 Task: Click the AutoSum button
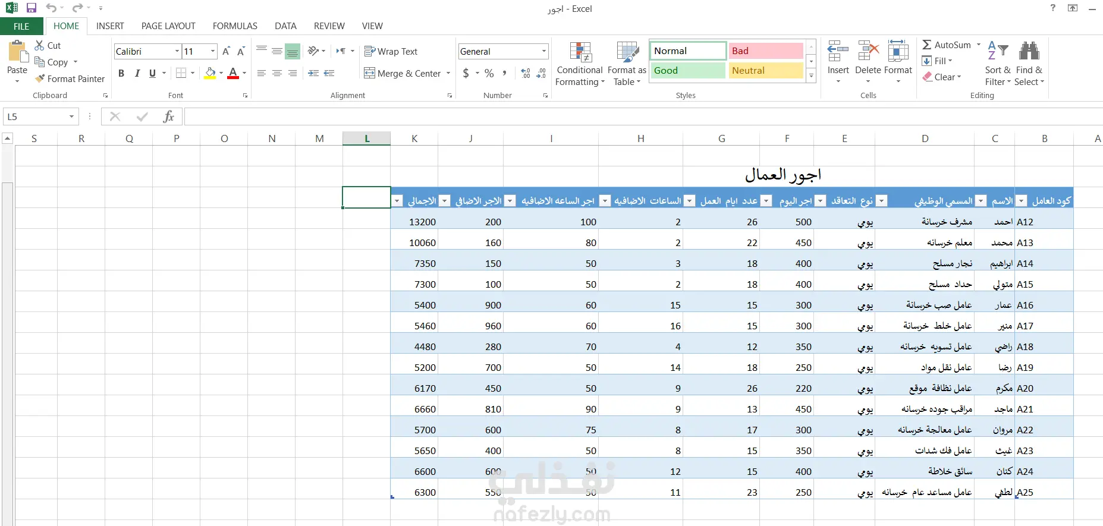coord(946,45)
